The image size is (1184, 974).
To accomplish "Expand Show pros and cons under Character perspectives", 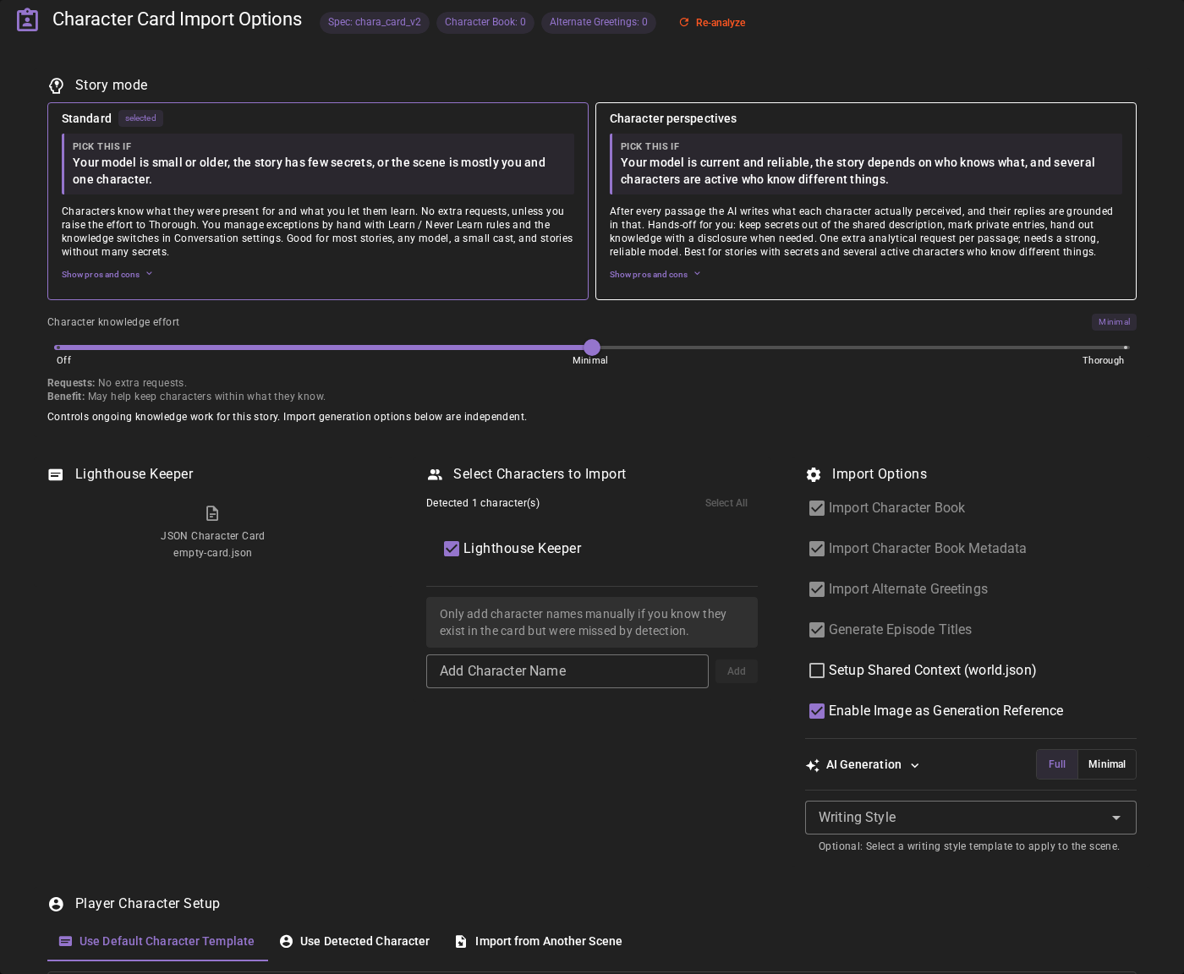I will tap(655, 274).
